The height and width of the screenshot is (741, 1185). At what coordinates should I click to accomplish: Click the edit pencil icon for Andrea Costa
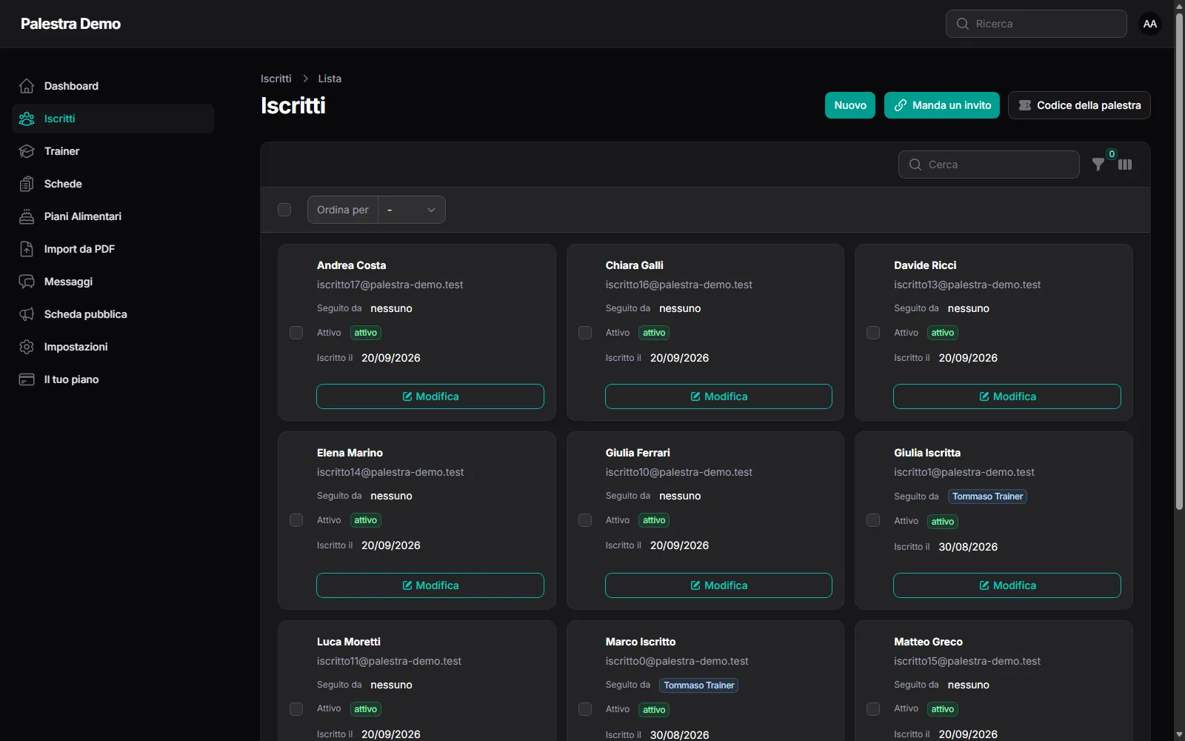(407, 396)
